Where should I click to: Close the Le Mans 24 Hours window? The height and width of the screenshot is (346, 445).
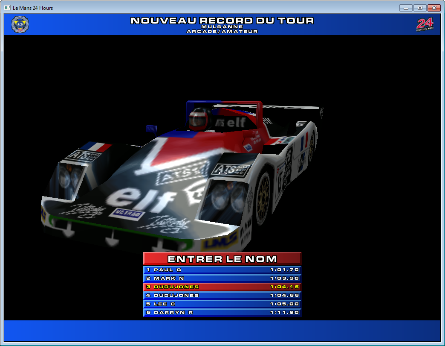(x=434, y=8)
